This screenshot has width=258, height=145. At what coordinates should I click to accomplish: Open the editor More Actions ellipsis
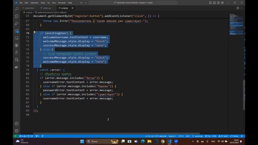[x=241, y=8]
